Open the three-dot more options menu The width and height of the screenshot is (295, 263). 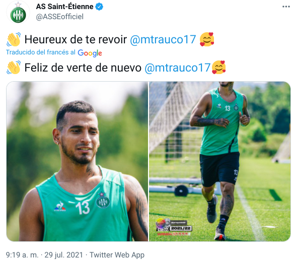pyautogui.click(x=286, y=7)
